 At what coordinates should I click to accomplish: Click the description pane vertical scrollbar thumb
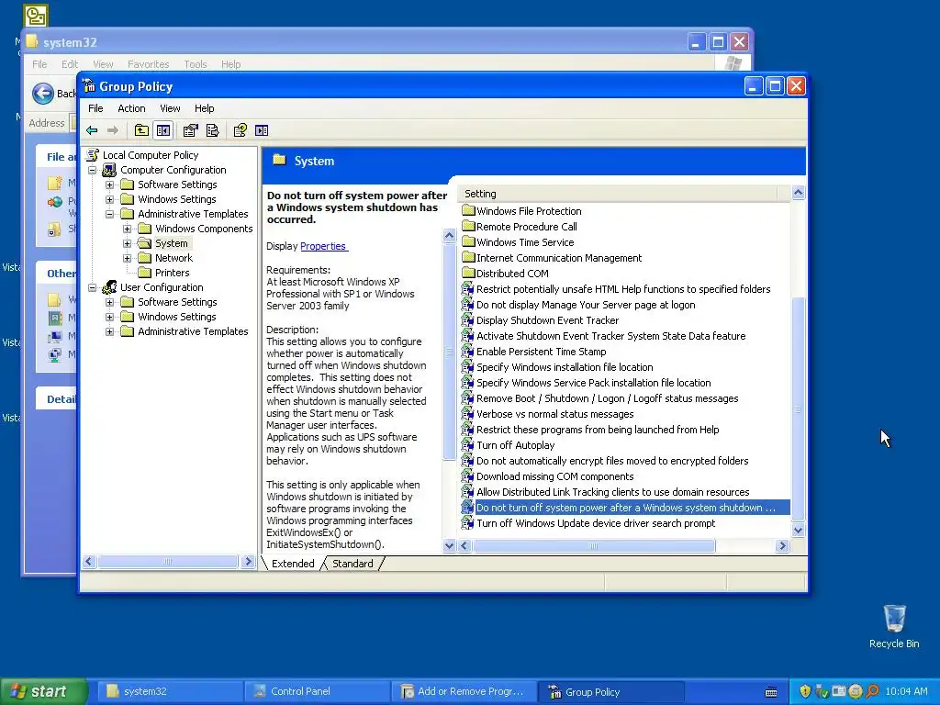point(449,352)
